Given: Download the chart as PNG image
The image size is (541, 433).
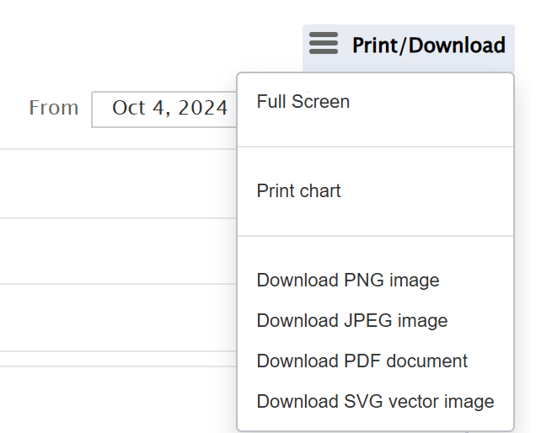Looking at the screenshot, I should [x=348, y=281].
